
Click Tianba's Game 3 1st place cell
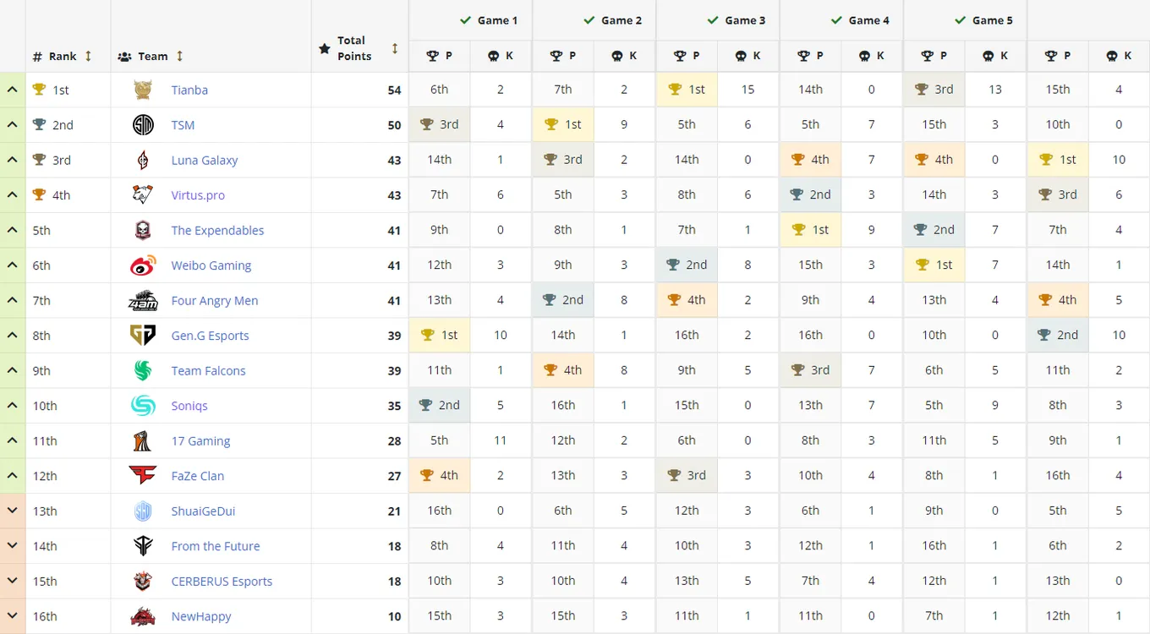pos(687,90)
